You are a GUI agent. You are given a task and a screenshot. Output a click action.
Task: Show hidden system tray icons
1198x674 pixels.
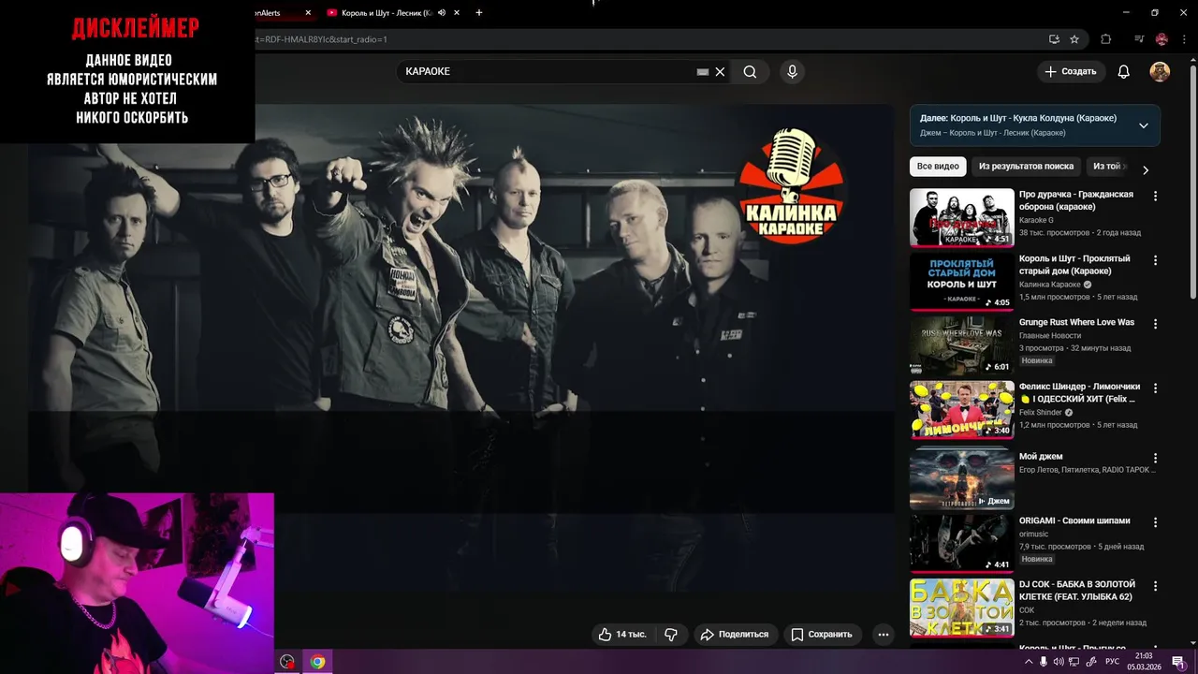point(1029,662)
